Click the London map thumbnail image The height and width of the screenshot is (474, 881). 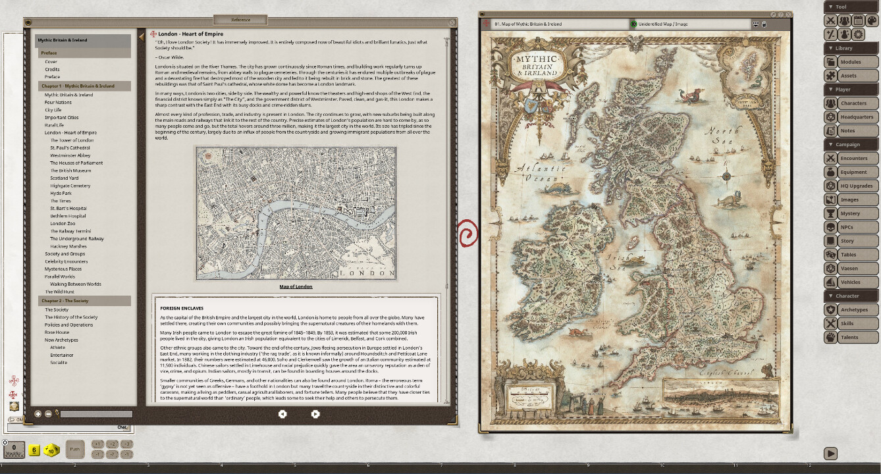pos(296,214)
